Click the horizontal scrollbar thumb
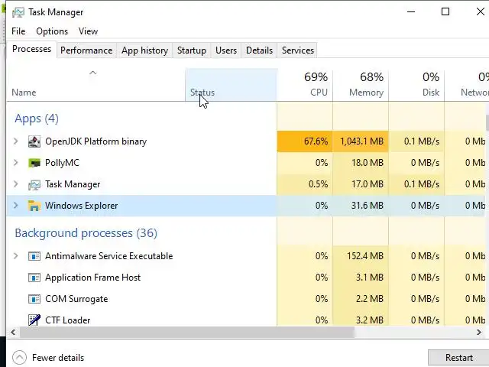This screenshot has height=367, width=489. pos(187,333)
